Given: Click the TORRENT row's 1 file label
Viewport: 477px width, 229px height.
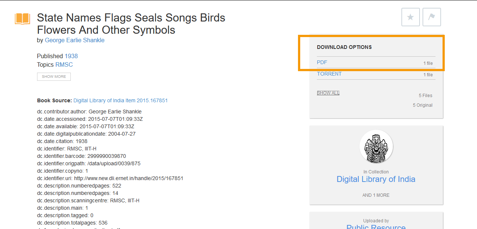Looking at the screenshot, I should (428, 75).
